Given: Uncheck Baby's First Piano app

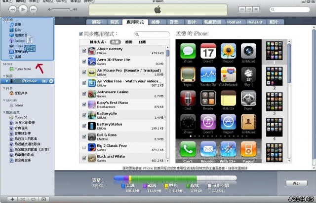Looking at the screenshot, I should (84, 104).
